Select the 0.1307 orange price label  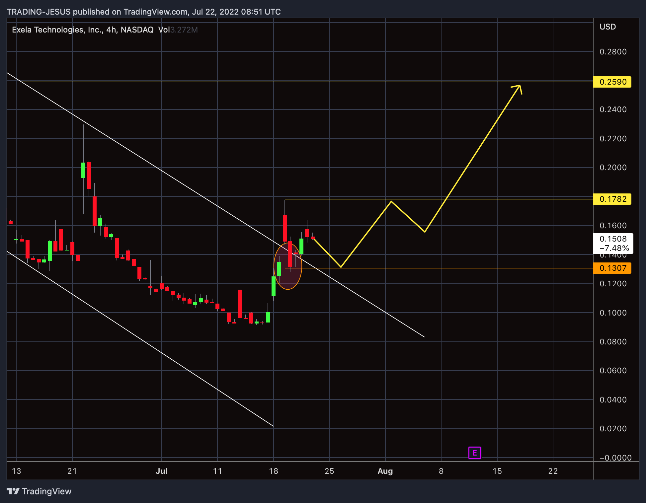click(612, 268)
